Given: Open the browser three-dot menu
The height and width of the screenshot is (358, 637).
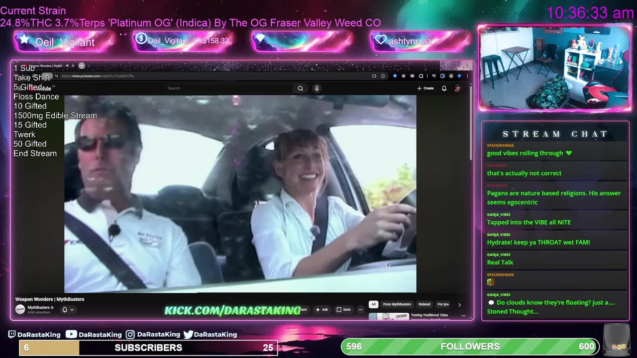Looking at the screenshot, I should (467, 76).
